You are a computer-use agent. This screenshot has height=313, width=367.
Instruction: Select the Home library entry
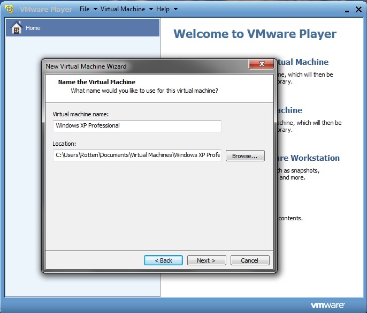82,28
